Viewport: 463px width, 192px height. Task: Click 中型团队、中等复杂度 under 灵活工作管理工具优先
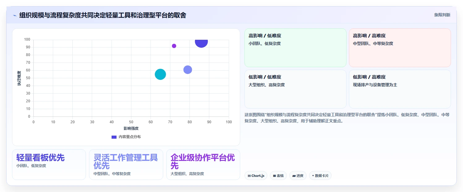click(112, 174)
